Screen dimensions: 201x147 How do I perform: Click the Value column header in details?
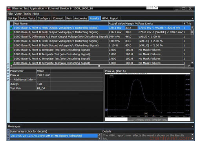(43, 71)
